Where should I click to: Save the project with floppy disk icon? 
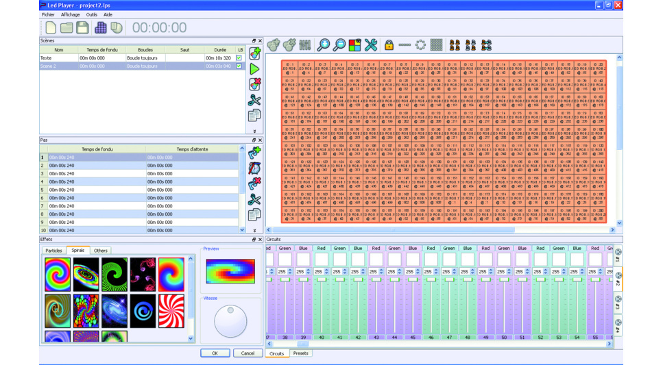pos(82,28)
